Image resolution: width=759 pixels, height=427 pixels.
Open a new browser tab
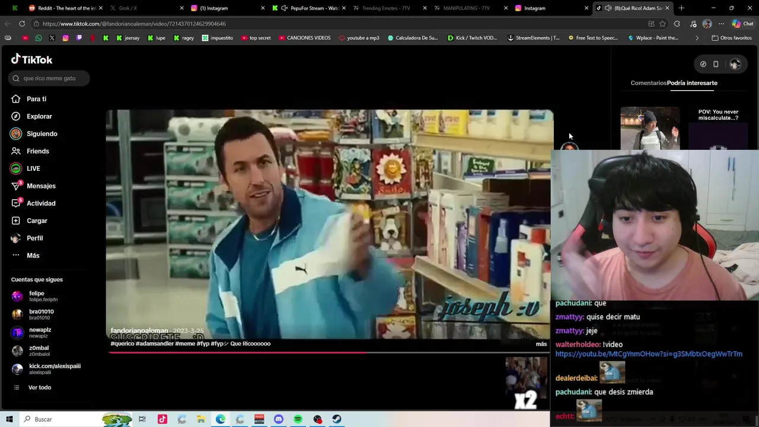[681, 8]
